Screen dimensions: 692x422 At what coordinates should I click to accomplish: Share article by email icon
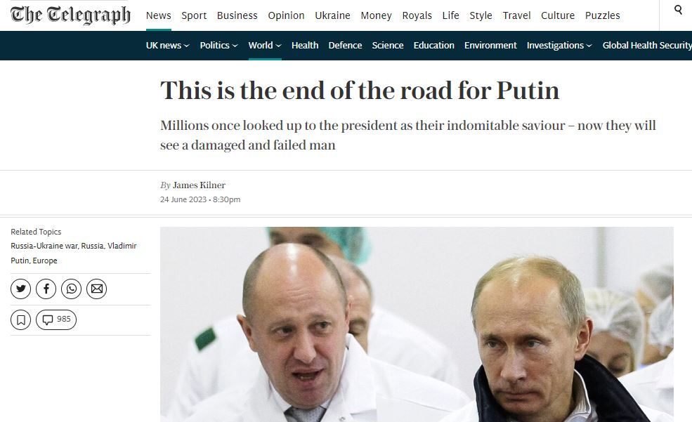(x=97, y=289)
